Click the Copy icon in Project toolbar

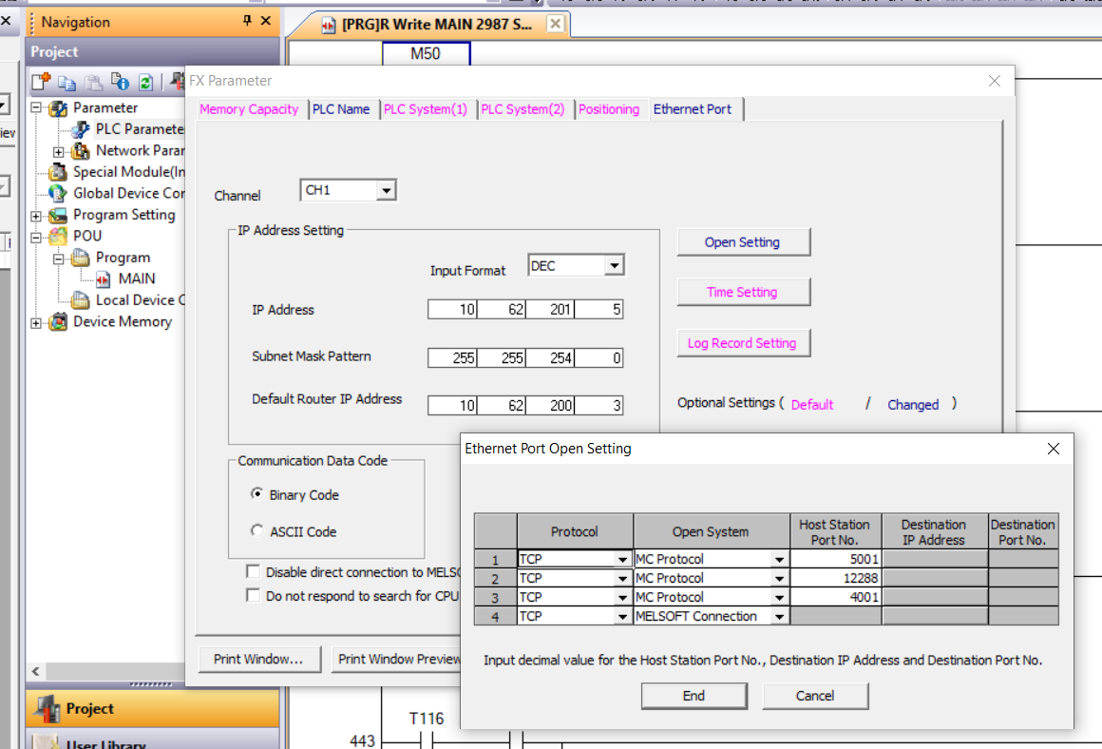pos(66,82)
